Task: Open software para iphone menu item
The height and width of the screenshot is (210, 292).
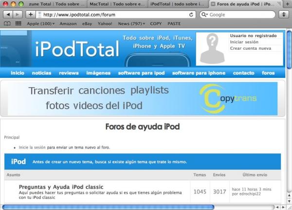Action: (x=199, y=73)
